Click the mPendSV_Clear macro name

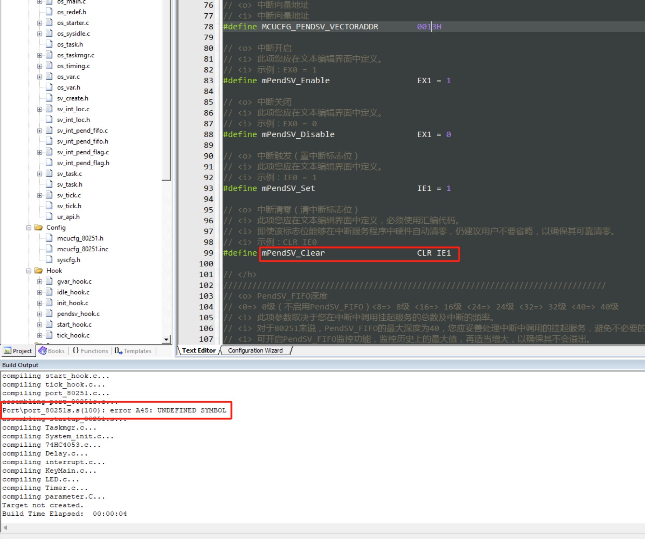click(x=293, y=253)
